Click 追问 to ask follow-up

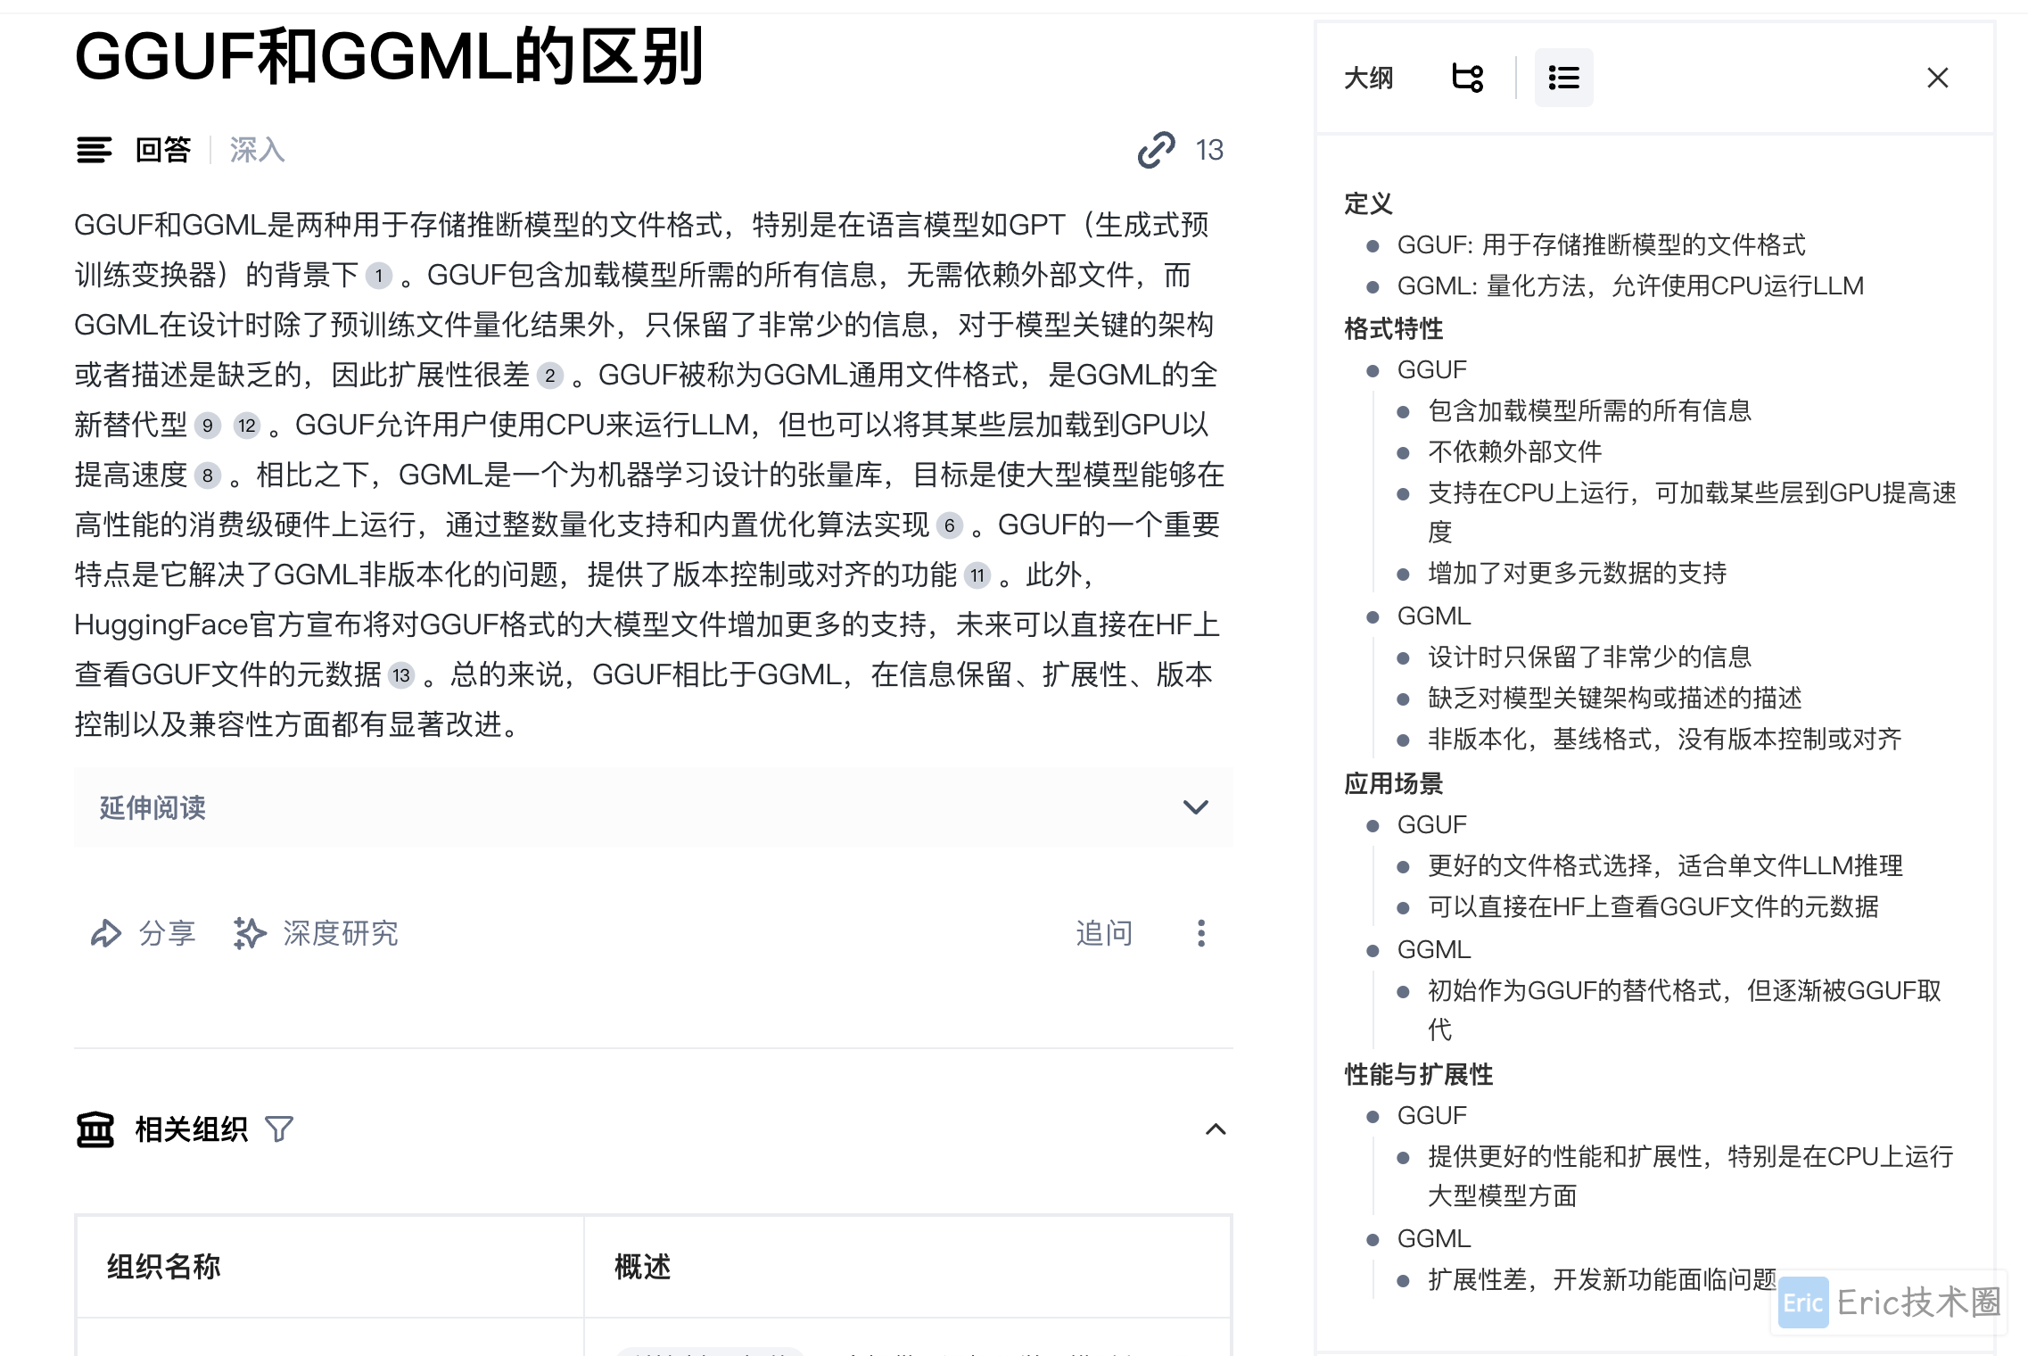coord(1104,933)
